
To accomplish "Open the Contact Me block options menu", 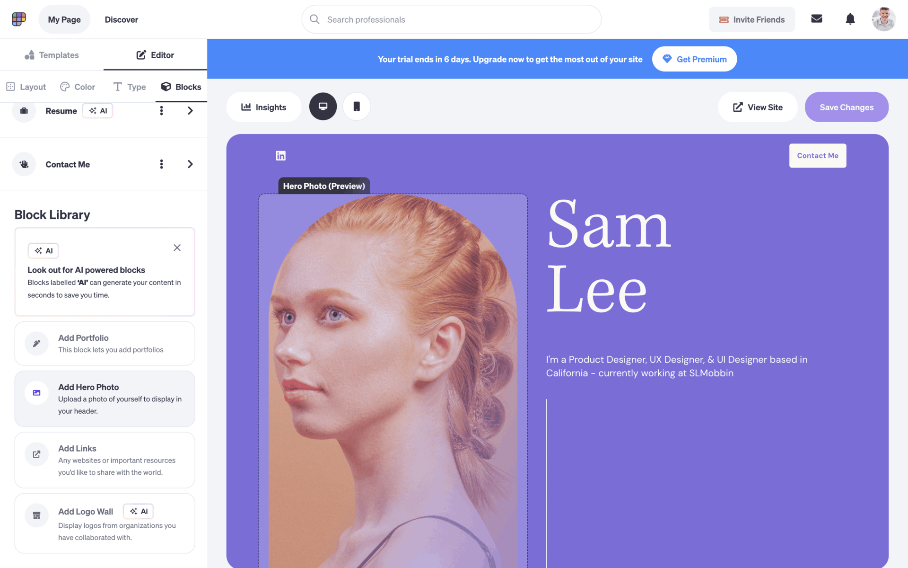I will [161, 164].
